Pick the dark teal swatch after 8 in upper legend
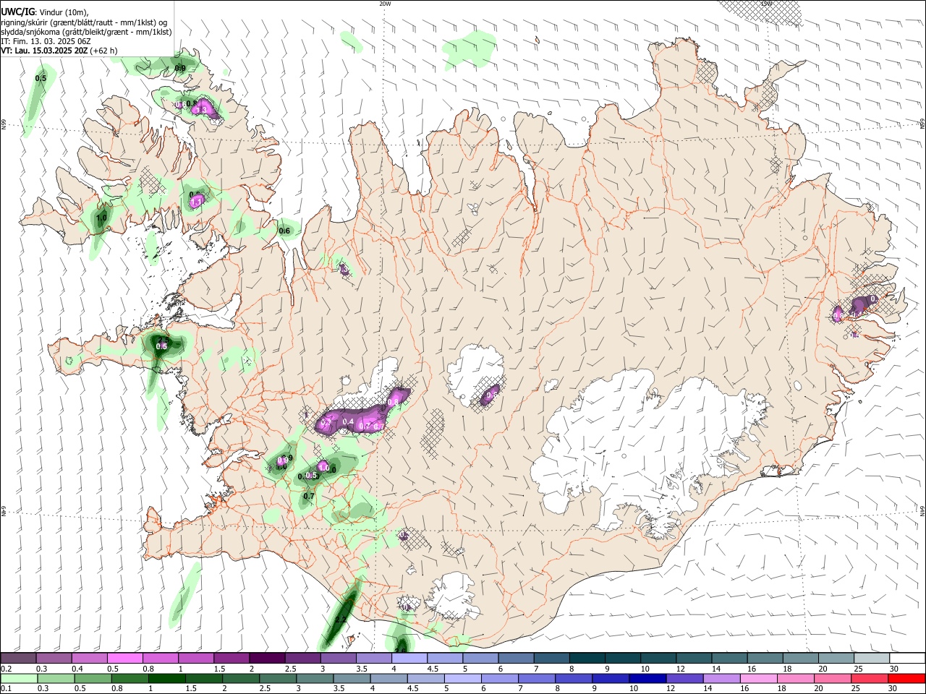 pos(587,658)
